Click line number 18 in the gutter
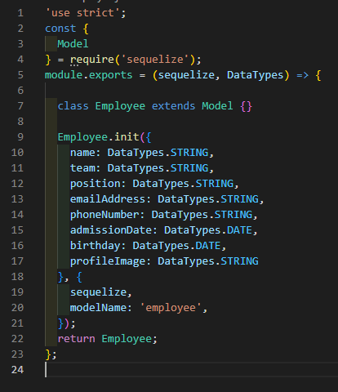 tap(17, 277)
